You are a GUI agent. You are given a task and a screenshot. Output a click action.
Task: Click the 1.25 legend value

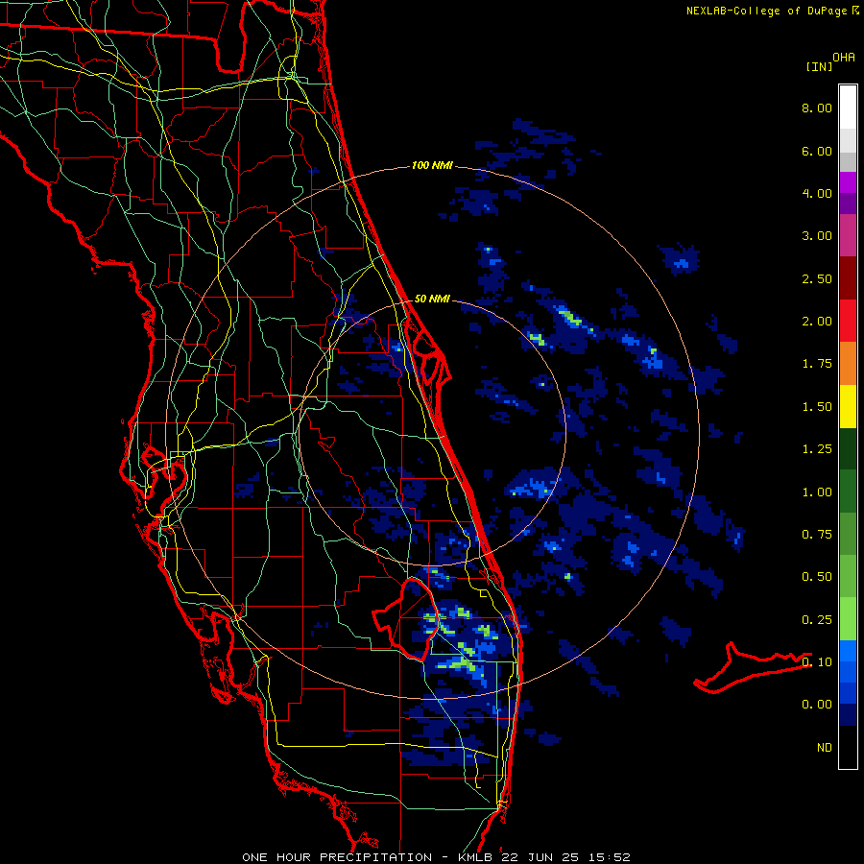817,449
